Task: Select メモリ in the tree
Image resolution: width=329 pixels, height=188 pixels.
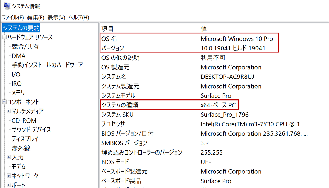Action: pos(18,93)
